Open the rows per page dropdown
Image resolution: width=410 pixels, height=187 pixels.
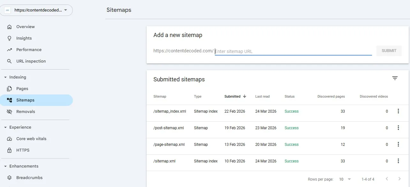(x=344, y=179)
